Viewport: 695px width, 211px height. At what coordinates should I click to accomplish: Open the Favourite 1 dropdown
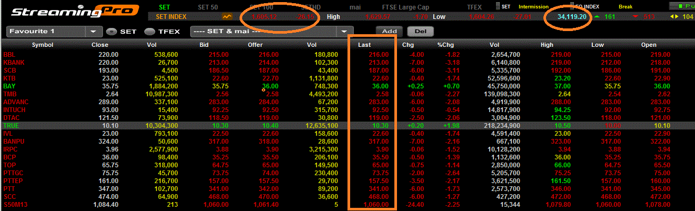point(55,32)
